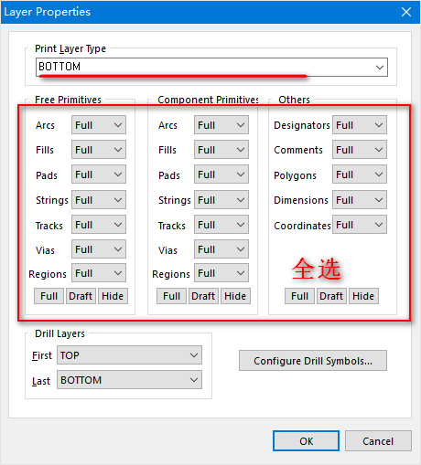Open Free Primitives Fills dropdown
Viewport: 421px width, 465px height.
coord(99,150)
